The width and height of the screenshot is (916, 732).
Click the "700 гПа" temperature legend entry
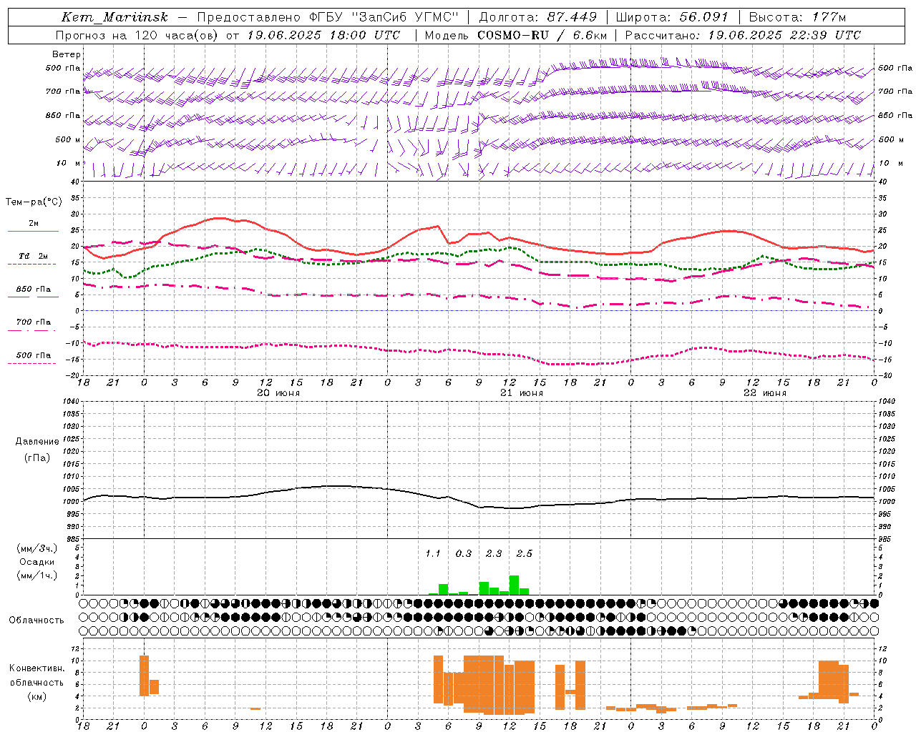pos(34,322)
